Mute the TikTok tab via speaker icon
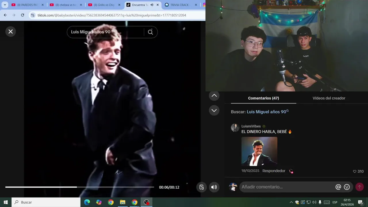 point(152,5)
